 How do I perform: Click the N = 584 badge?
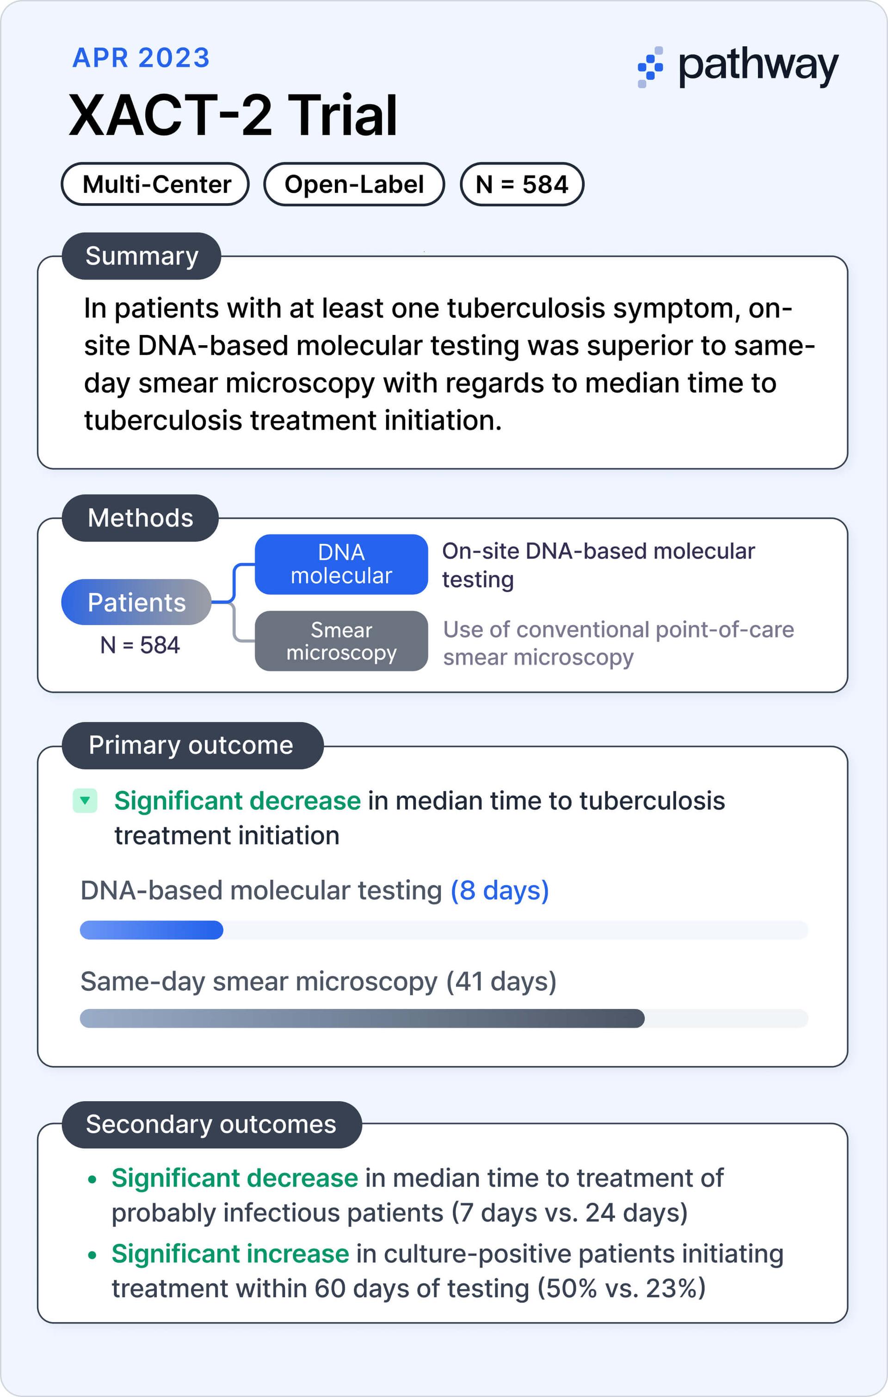522,185
